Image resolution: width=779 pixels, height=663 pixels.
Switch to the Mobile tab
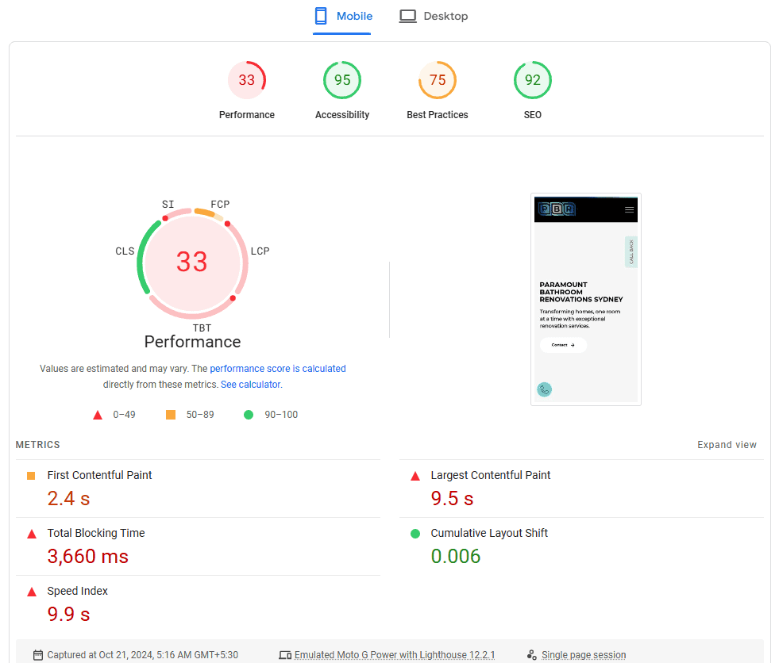click(x=342, y=17)
